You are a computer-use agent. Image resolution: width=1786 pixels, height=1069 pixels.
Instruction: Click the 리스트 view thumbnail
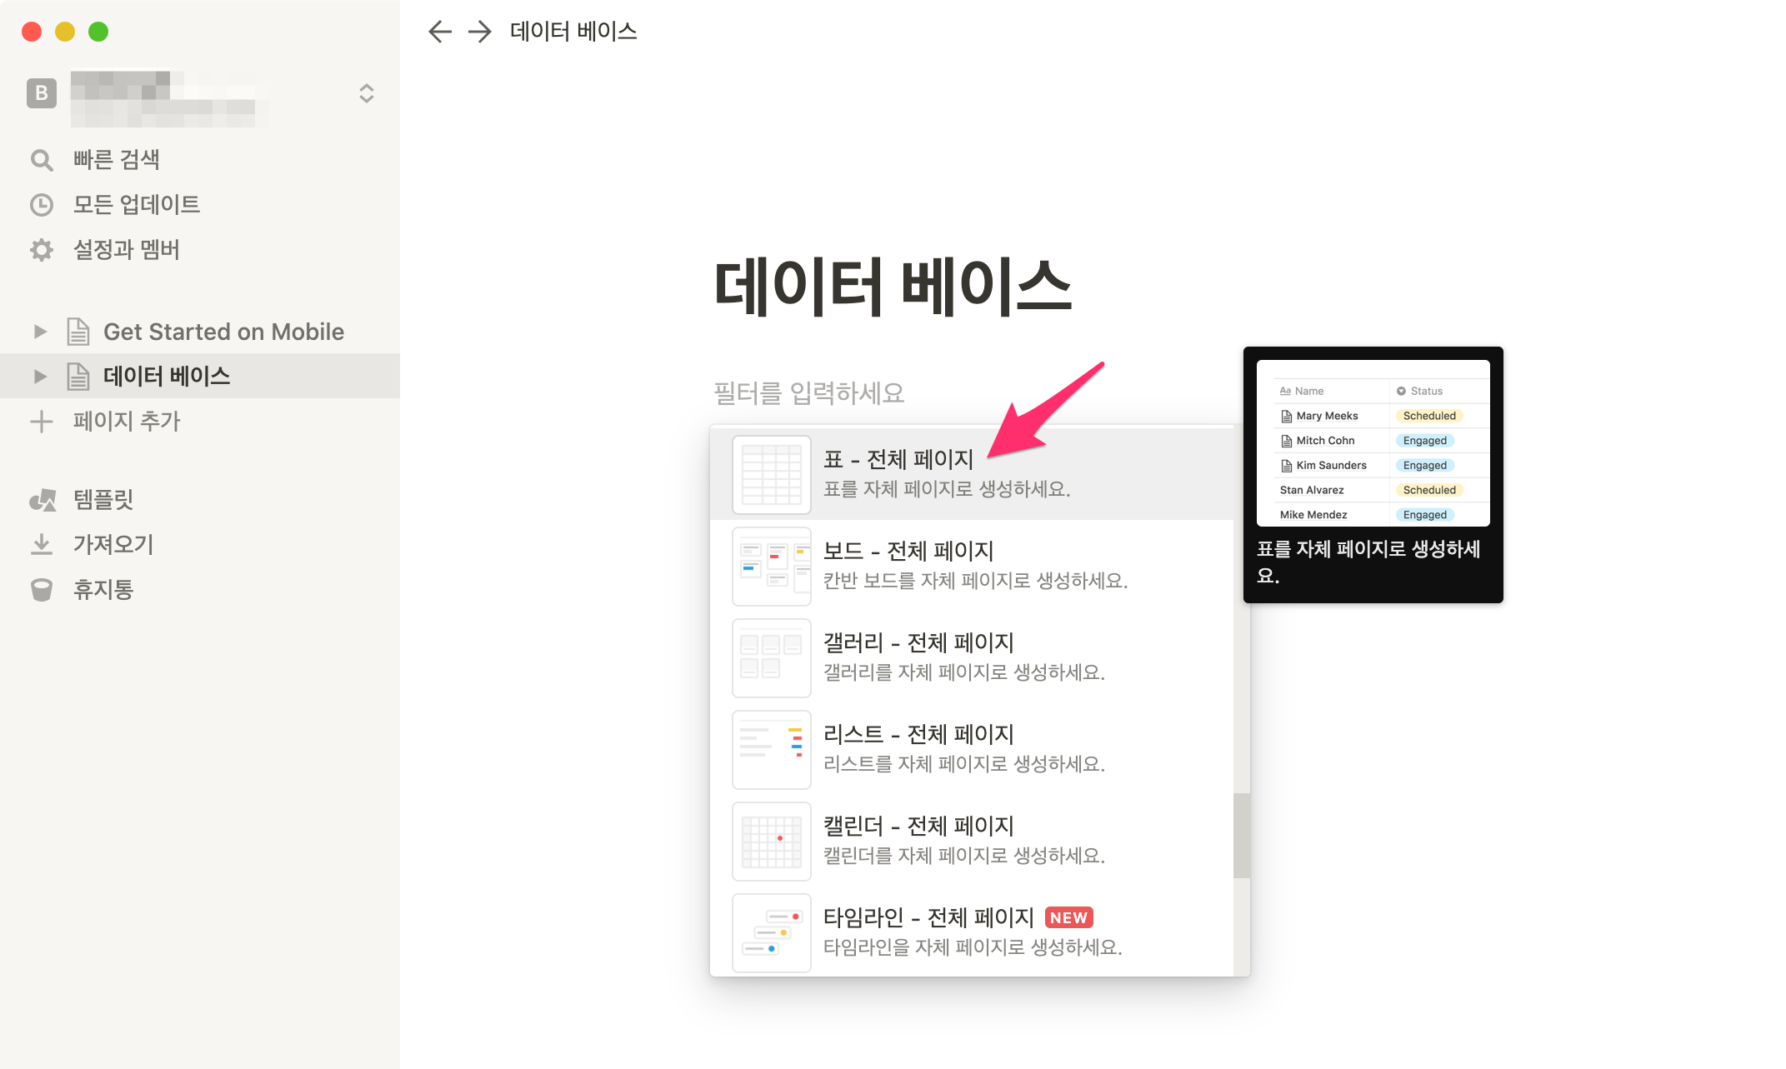point(771,749)
